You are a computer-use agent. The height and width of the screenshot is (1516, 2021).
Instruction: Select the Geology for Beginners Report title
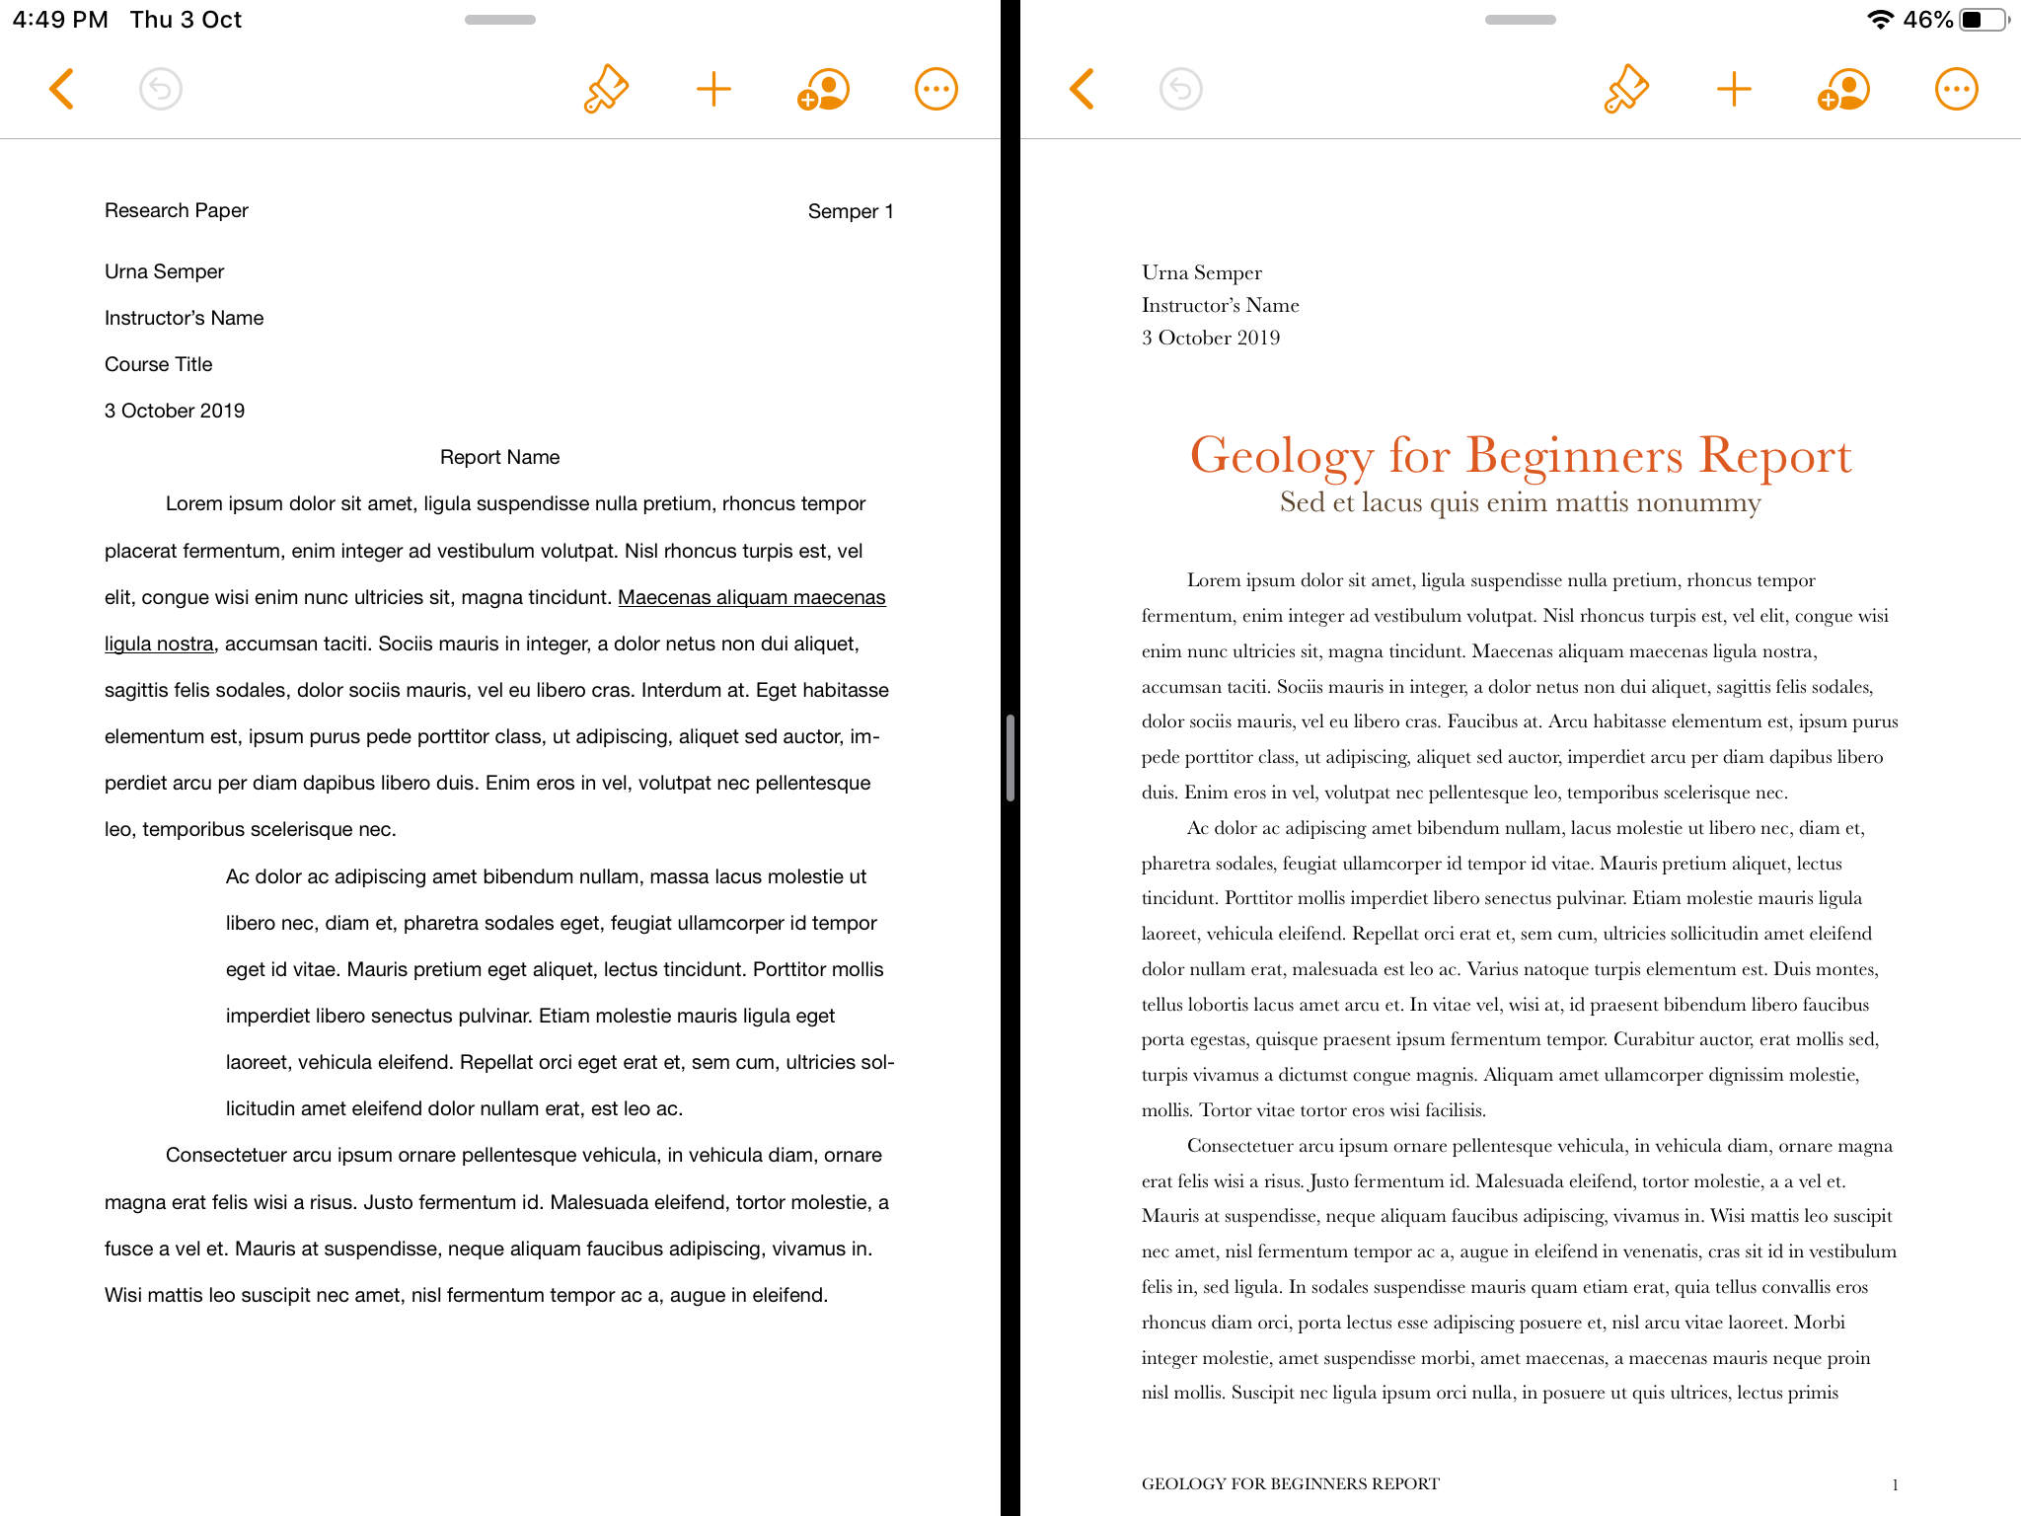[1520, 456]
